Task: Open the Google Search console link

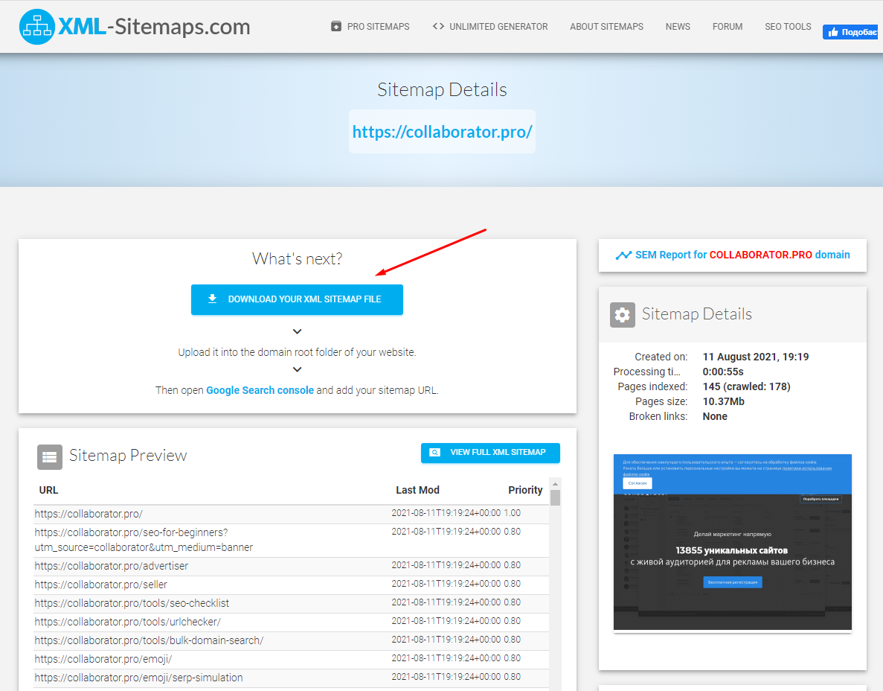Action: pos(260,390)
